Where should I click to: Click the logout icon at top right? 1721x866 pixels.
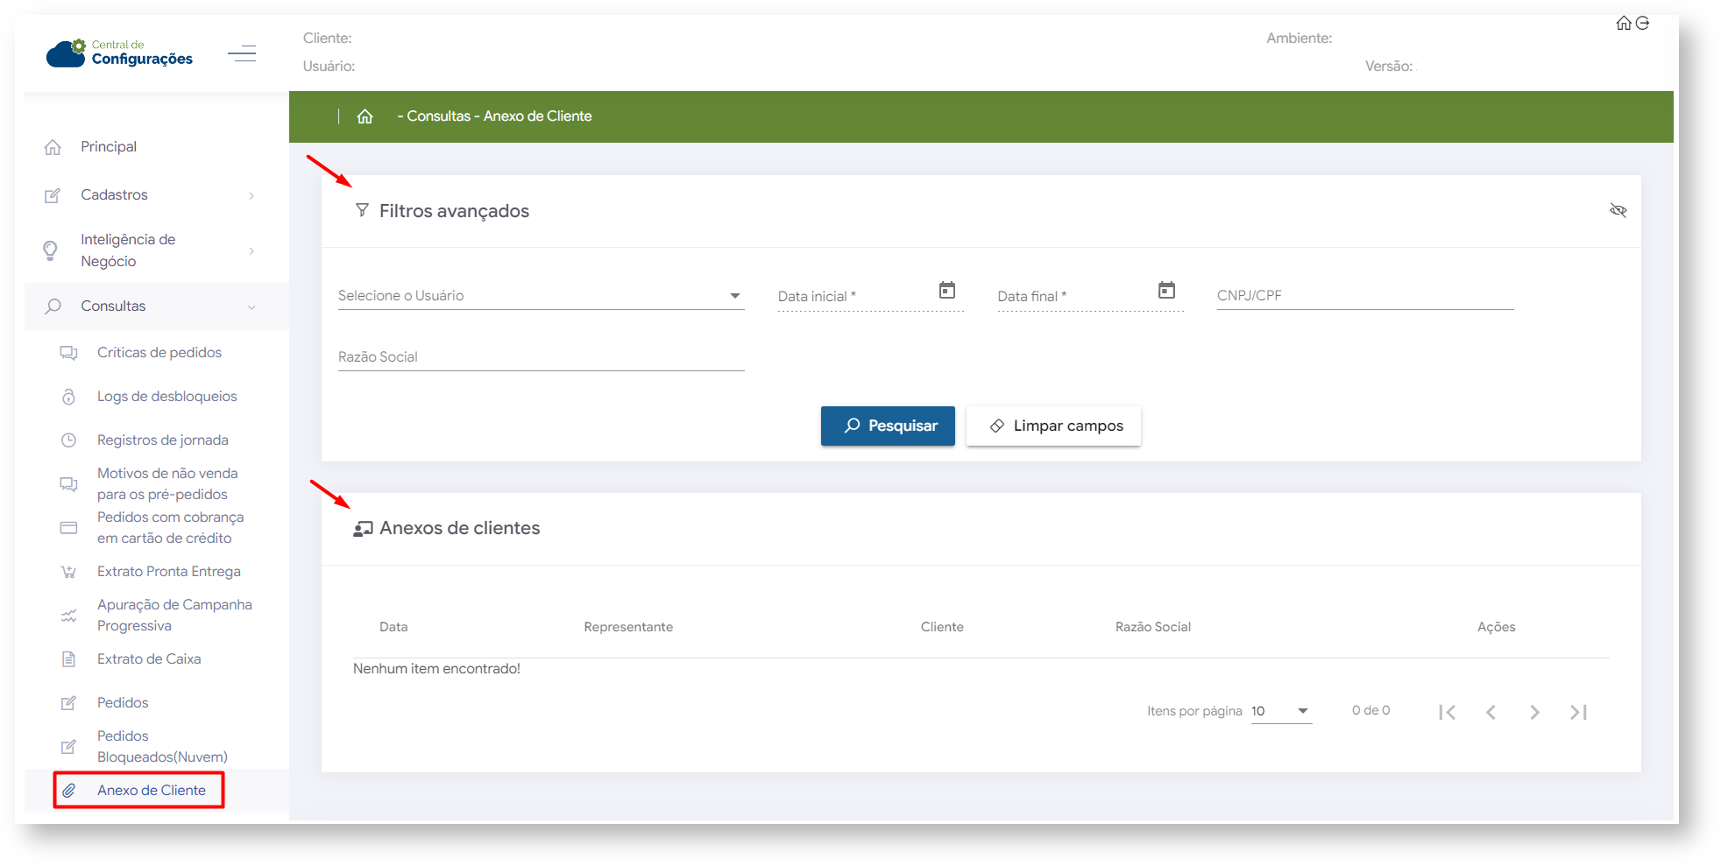point(1643,24)
